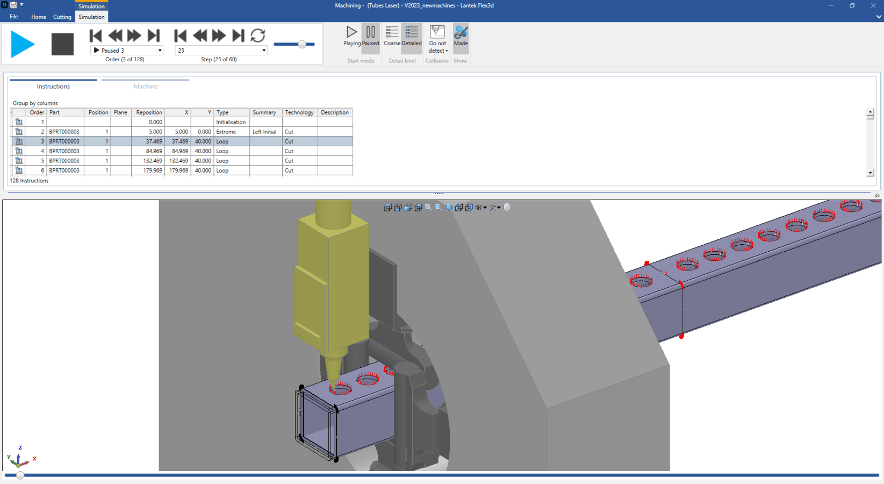Screen dimensions: 884x484
Task: Open the 'Paused 3' order dropdown
Action: 160,51
